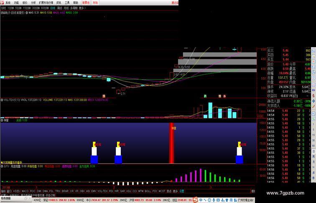Click round icon beside ZJTJ indicator
Screen dimensions: 316x203
pos(2,166)
